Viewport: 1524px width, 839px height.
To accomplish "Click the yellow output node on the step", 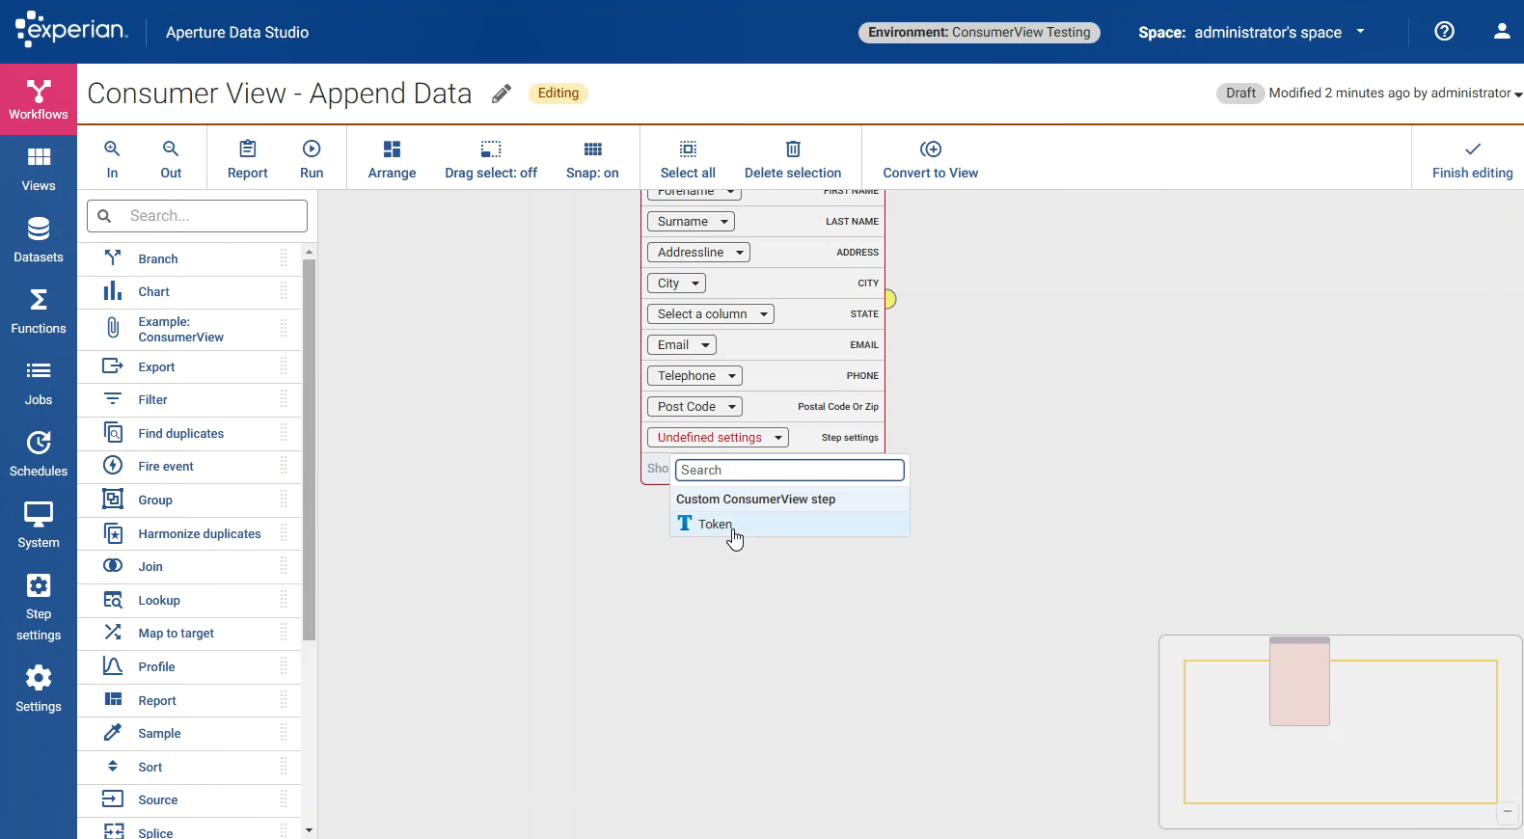I will [x=890, y=299].
